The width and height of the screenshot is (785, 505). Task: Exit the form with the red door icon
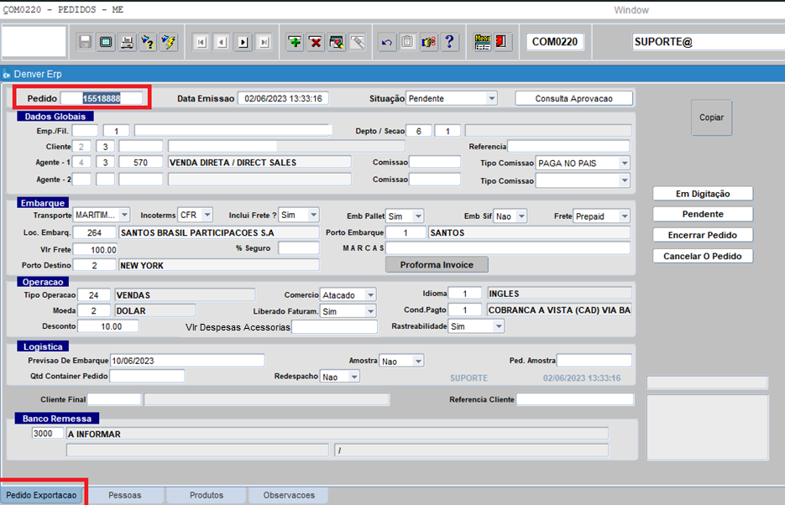click(501, 42)
